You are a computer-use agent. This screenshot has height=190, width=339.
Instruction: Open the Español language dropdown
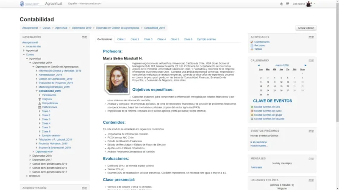84,4
